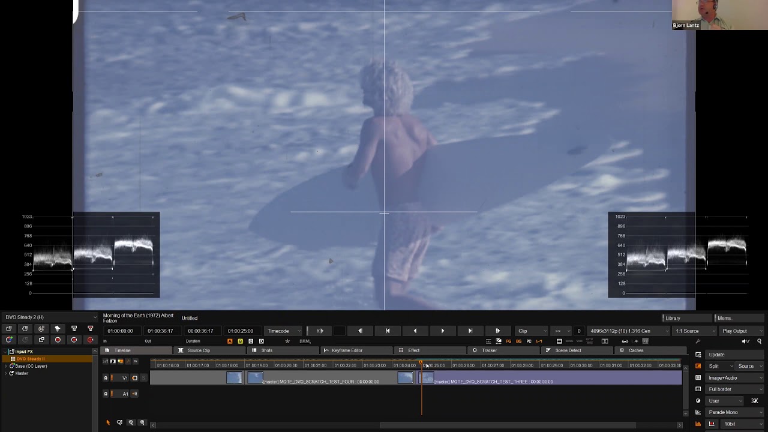The image size is (768, 432).
Task: Click the RGB color-circle icon in the effects toolbar
Action: point(9,340)
